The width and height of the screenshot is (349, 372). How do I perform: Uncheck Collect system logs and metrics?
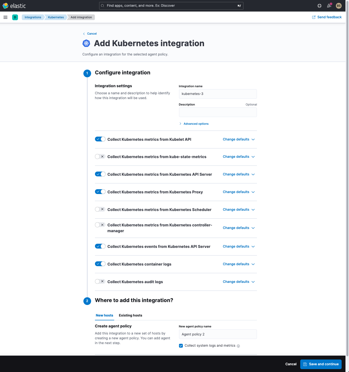coord(181,346)
